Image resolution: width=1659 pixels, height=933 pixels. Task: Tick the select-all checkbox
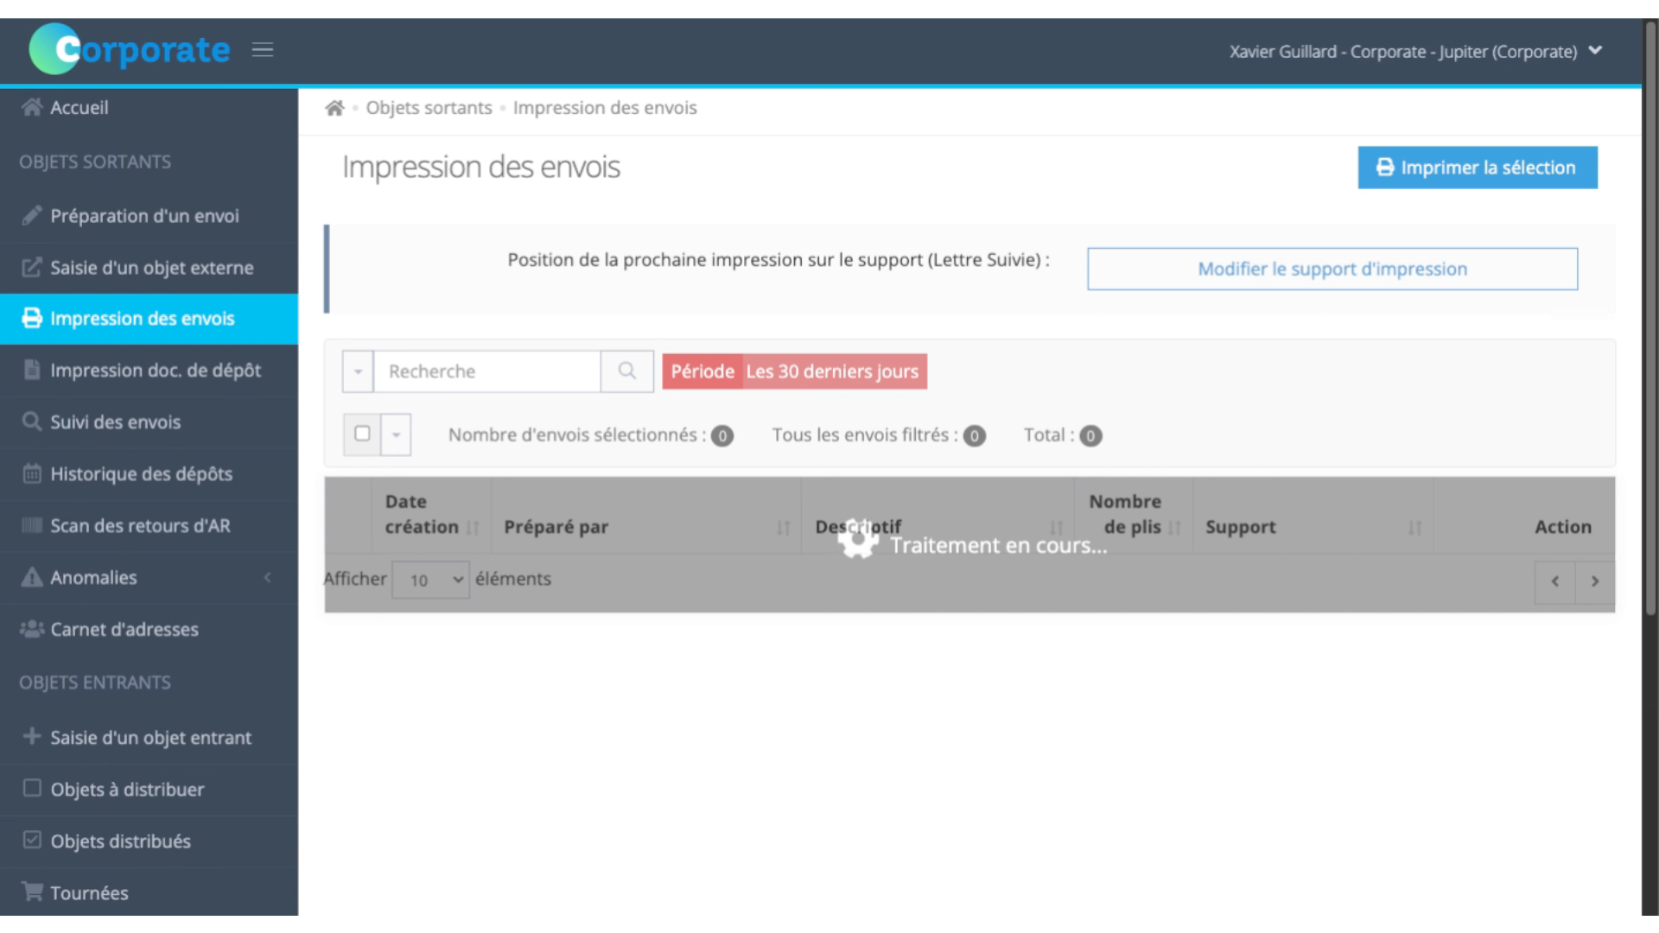pyautogui.click(x=362, y=434)
